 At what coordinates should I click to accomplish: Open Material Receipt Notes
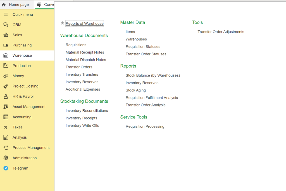[x=85, y=52]
